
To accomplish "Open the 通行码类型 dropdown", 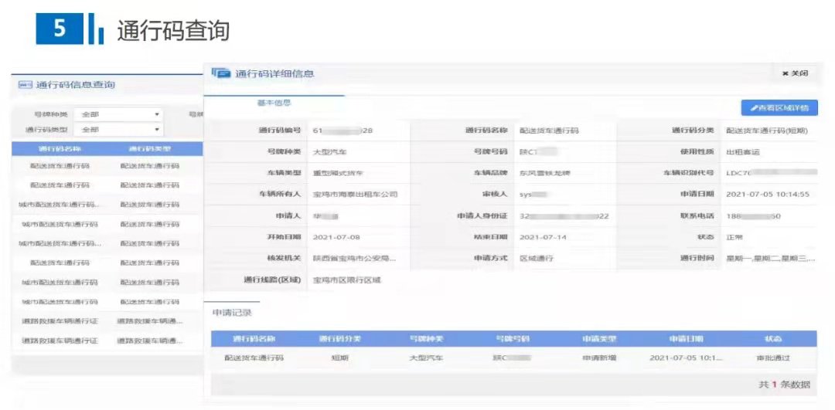I will (120, 130).
